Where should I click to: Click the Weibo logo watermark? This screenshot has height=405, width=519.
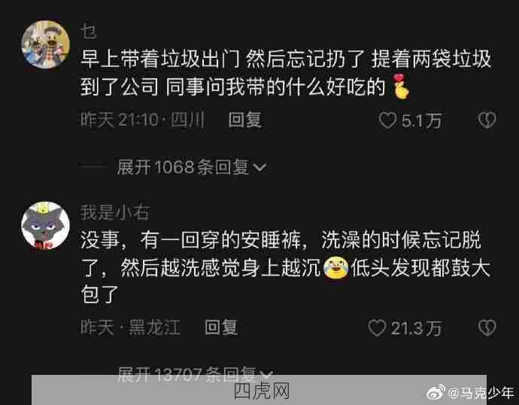[x=436, y=393]
